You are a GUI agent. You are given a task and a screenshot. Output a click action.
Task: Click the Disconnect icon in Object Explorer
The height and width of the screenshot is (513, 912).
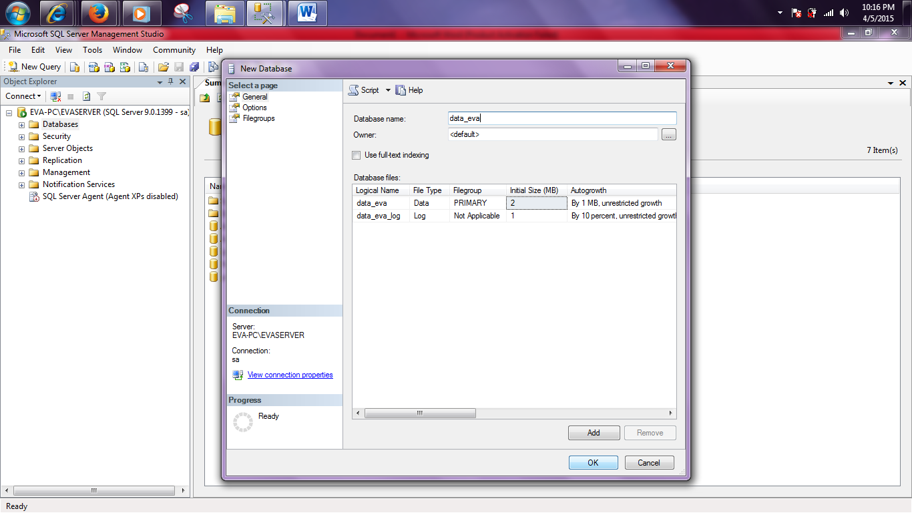56,96
